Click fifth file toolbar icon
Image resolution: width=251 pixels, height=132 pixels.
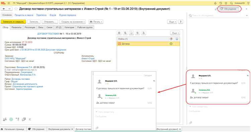[x=144, y=33]
